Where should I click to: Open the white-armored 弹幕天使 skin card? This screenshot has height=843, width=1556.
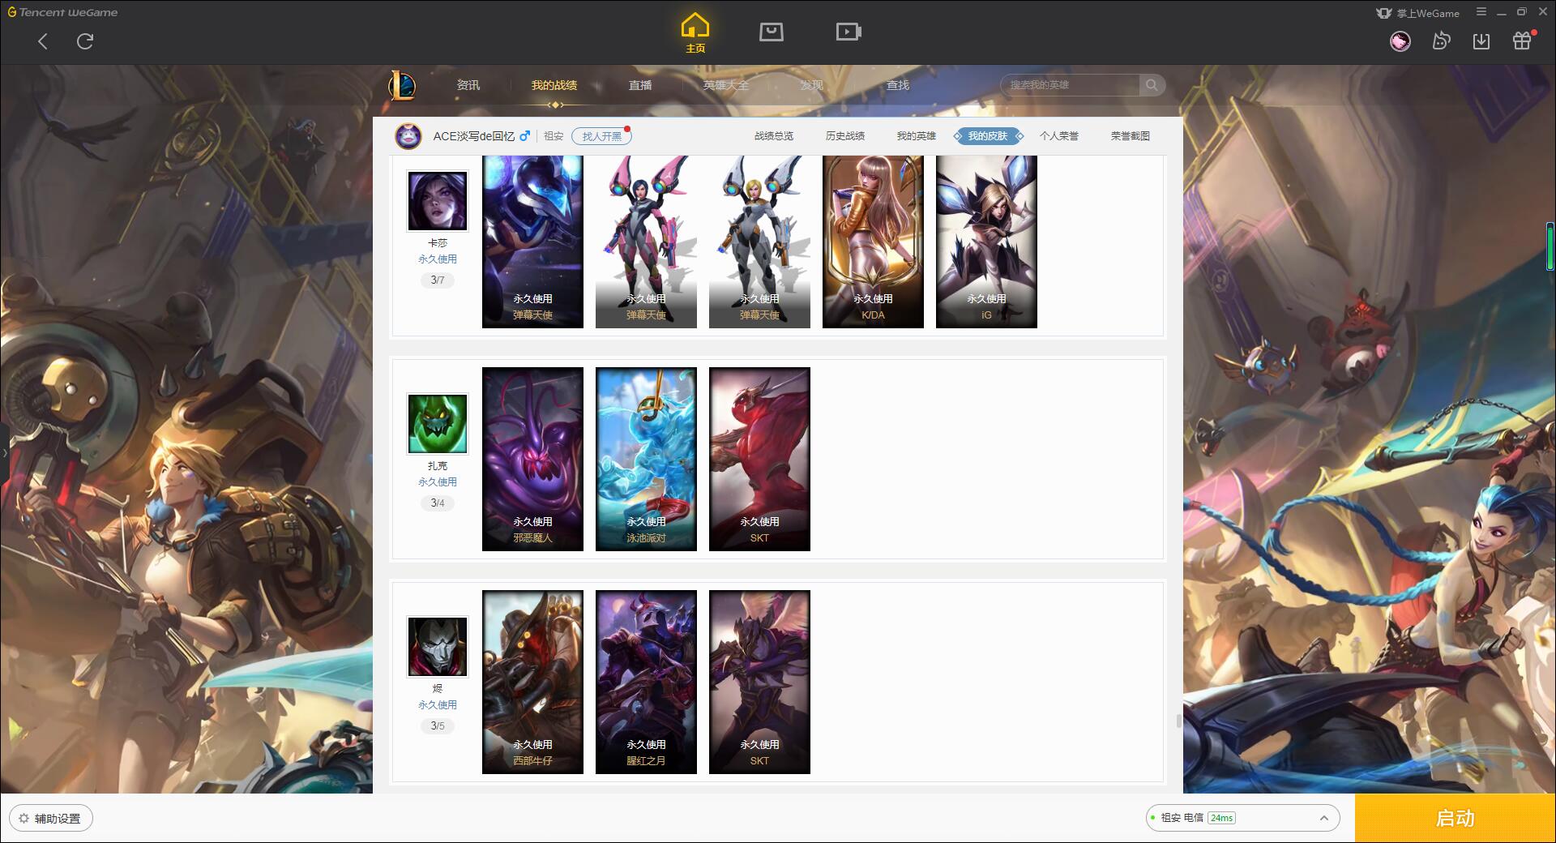759,242
